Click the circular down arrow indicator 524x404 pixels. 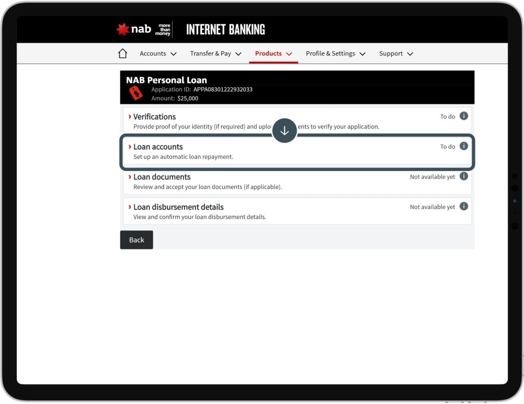coord(284,131)
